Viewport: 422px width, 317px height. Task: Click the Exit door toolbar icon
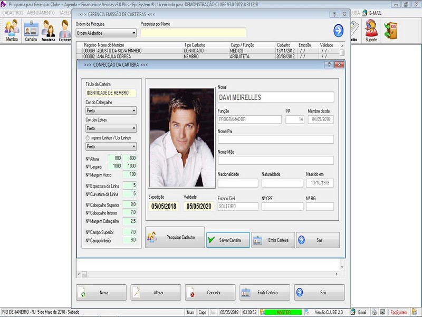pyautogui.click(x=390, y=31)
